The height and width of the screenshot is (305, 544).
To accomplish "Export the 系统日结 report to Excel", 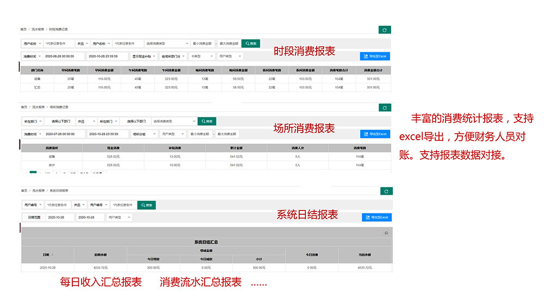I will coord(376,217).
